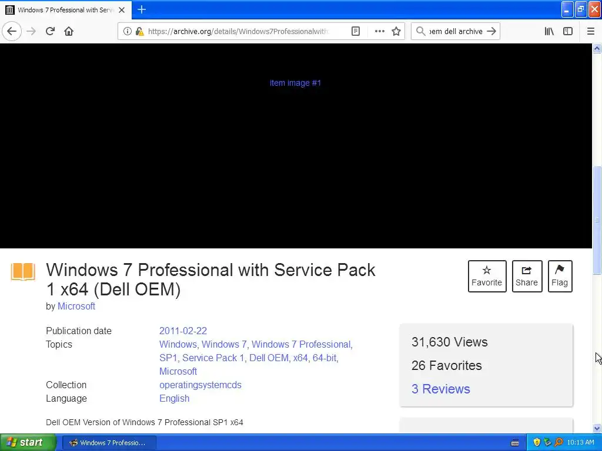The height and width of the screenshot is (451, 602).
Task: Open the Library bookshelf icon
Action: [549, 31]
